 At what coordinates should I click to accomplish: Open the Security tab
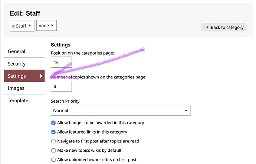tap(24, 64)
